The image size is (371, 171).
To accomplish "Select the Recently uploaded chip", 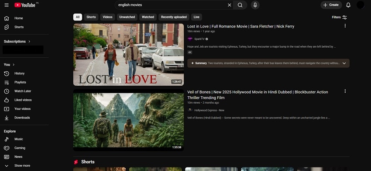I will click(x=174, y=17).
